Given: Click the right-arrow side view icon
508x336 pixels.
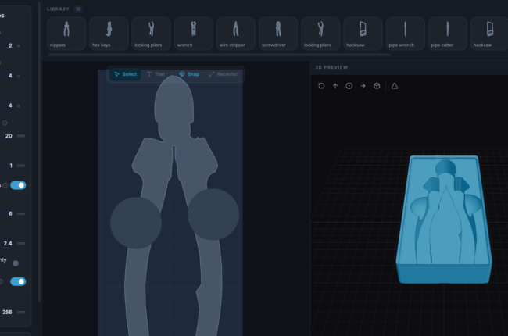Looking at the screenshot, I should (x=363, y=86).
